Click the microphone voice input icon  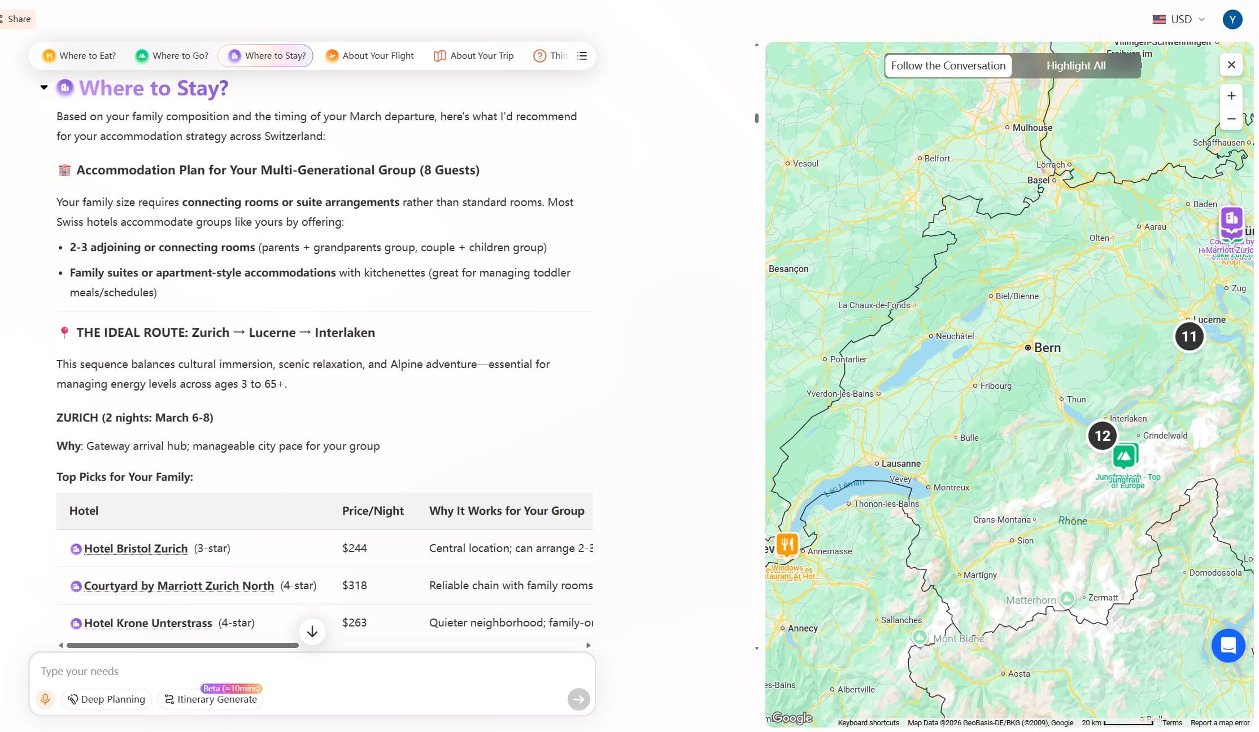(x=45, y=699)
